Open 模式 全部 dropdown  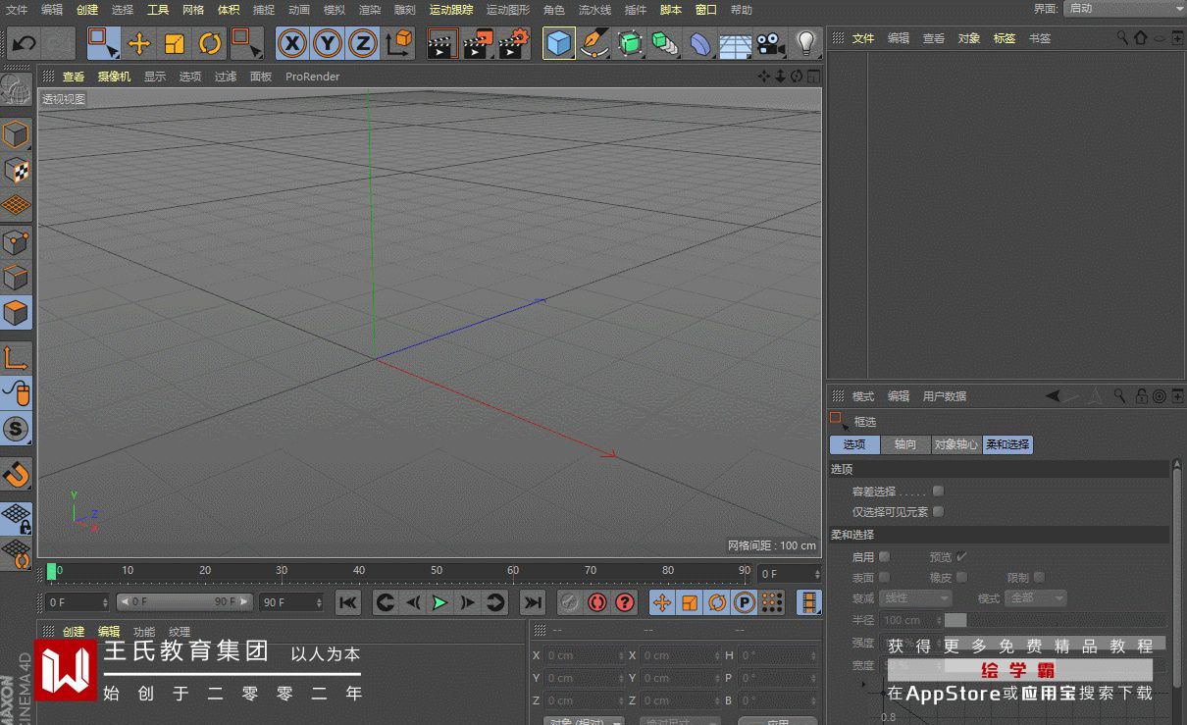tap(1035, 597)
